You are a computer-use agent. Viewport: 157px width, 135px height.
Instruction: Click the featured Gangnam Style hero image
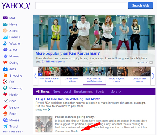94,32
